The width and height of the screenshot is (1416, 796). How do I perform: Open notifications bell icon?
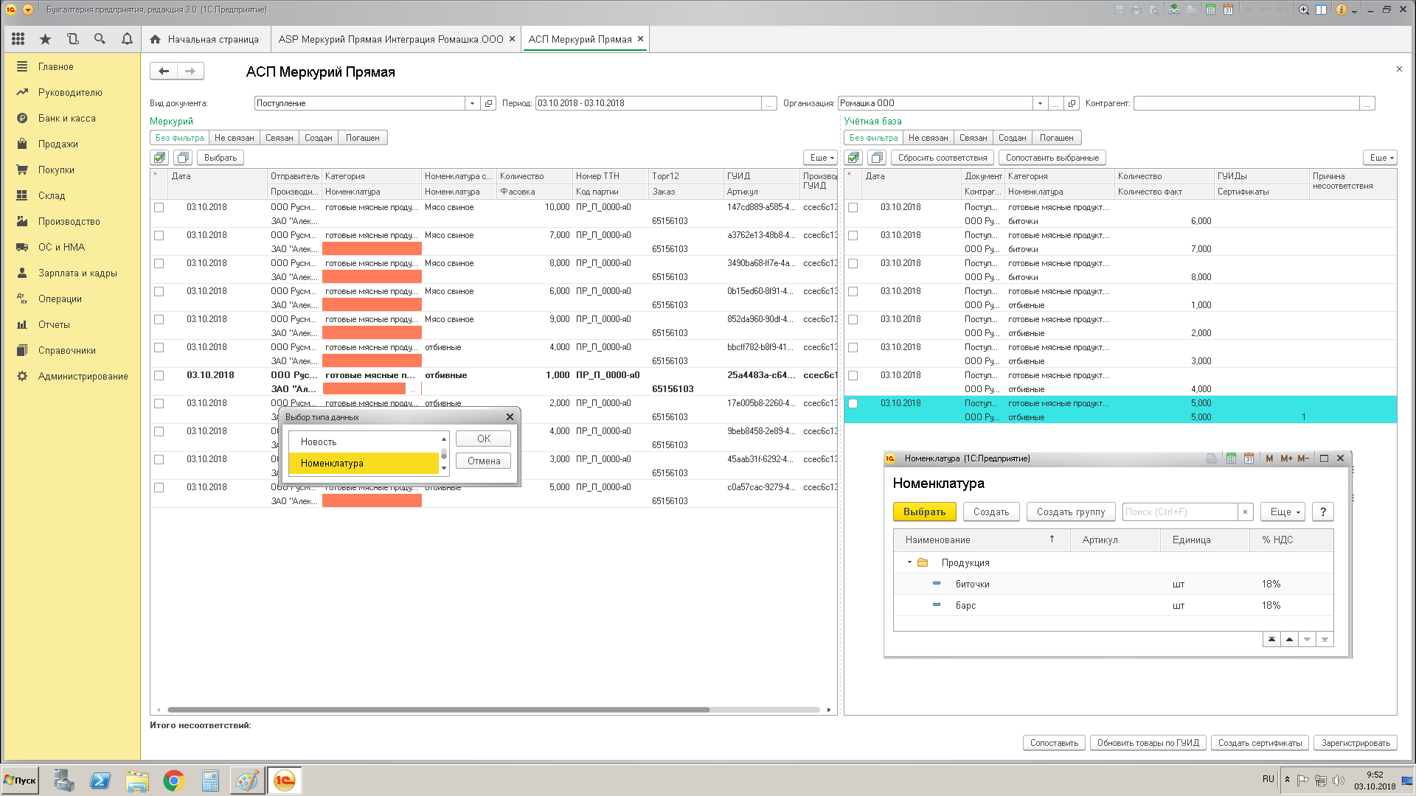(x=127, y=39)
